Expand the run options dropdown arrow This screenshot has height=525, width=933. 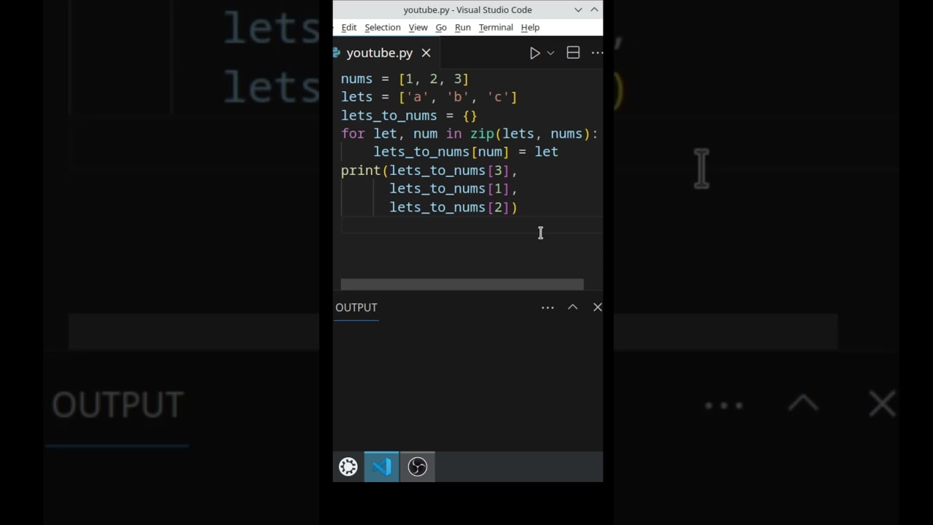click(x=550, y=52)
